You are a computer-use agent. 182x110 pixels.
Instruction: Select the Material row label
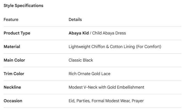(x=12, y=47)
